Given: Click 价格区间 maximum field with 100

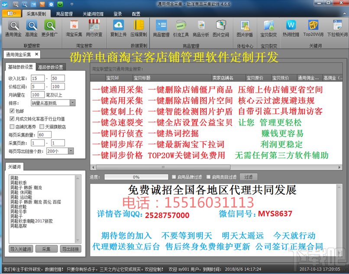Looking at the screenshot, I should [x=58, y=87].
